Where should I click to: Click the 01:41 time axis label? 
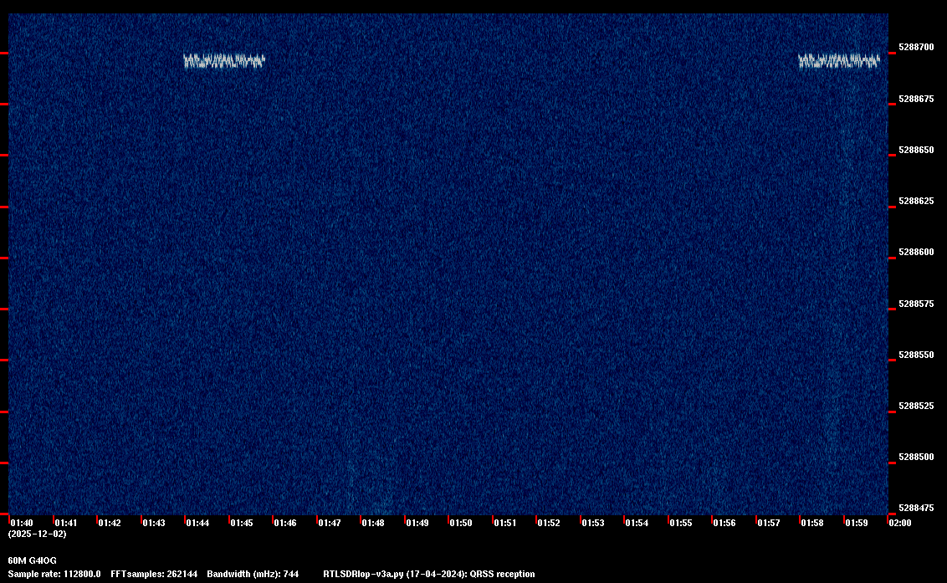tap(66, 523)
